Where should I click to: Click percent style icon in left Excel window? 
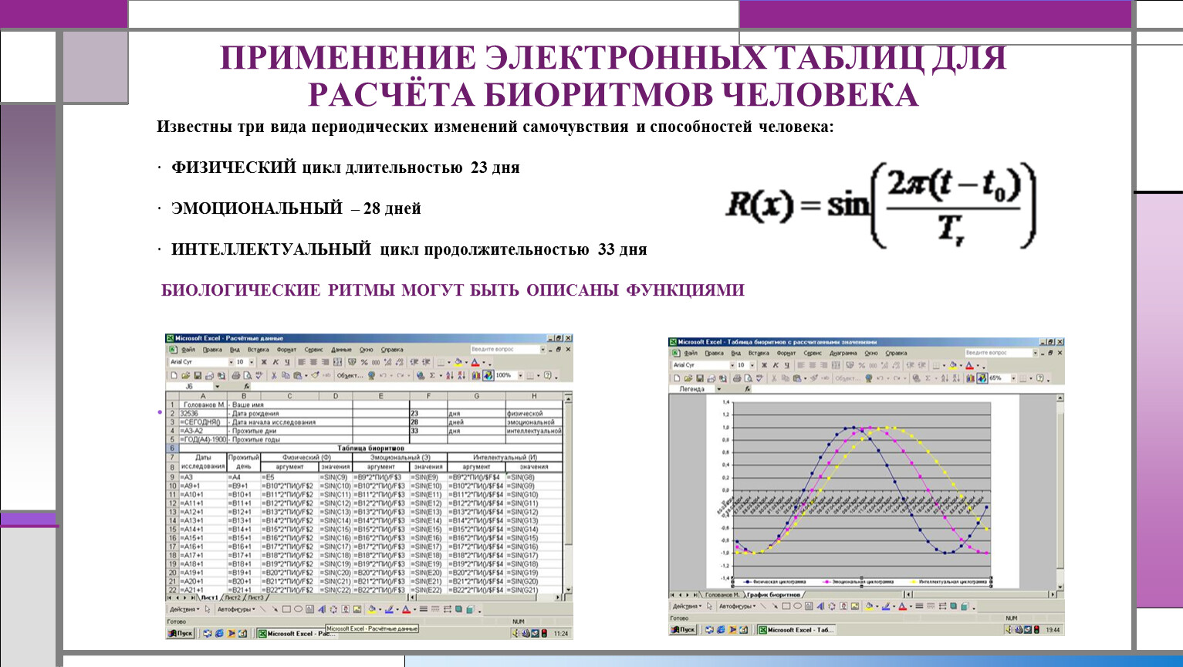[x=364, y=362]
